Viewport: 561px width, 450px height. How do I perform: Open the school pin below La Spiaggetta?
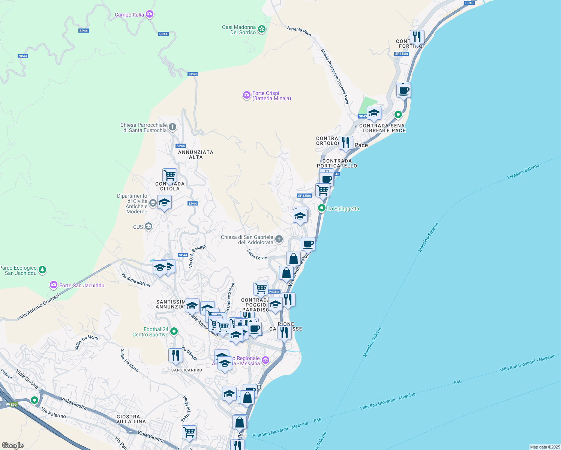click(300, 216)
